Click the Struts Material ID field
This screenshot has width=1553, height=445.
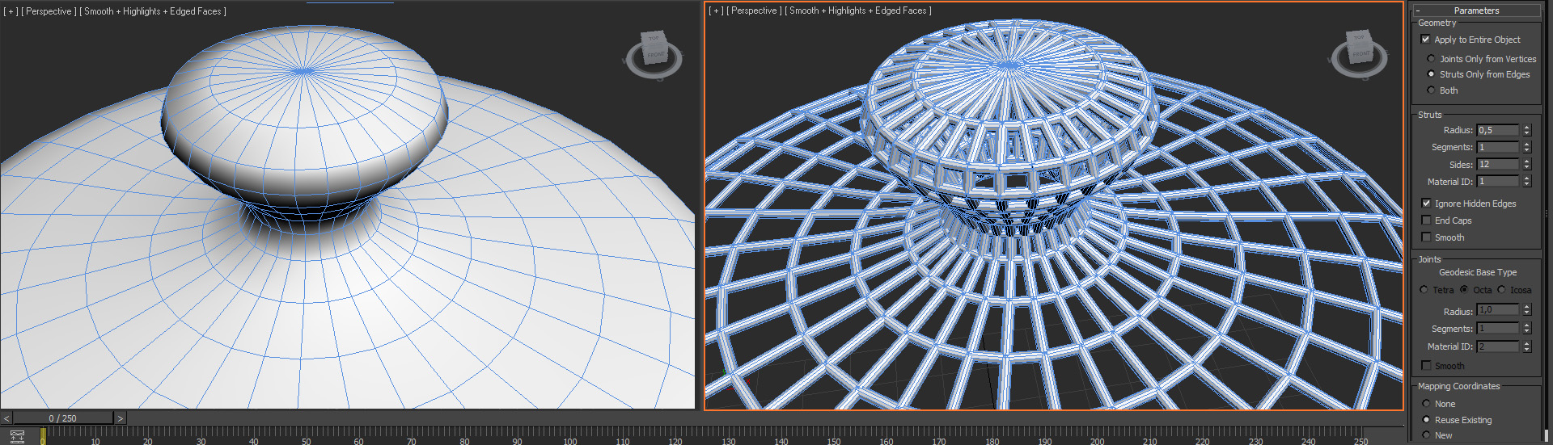pos(1498,182)
